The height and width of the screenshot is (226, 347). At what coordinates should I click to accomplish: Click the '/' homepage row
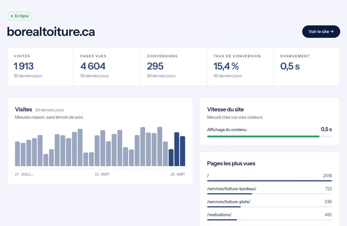270,177
